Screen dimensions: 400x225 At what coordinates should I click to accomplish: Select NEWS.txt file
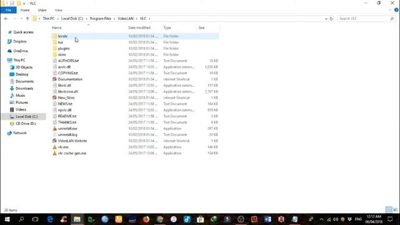click(x=65, y=104)
